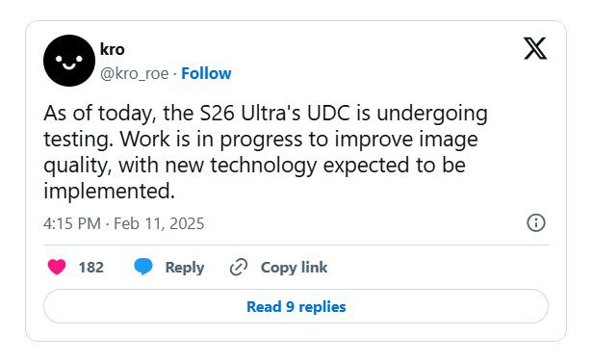
Task: Open the info circle icon
Action: pyautogui.click(x=536, y=222)
